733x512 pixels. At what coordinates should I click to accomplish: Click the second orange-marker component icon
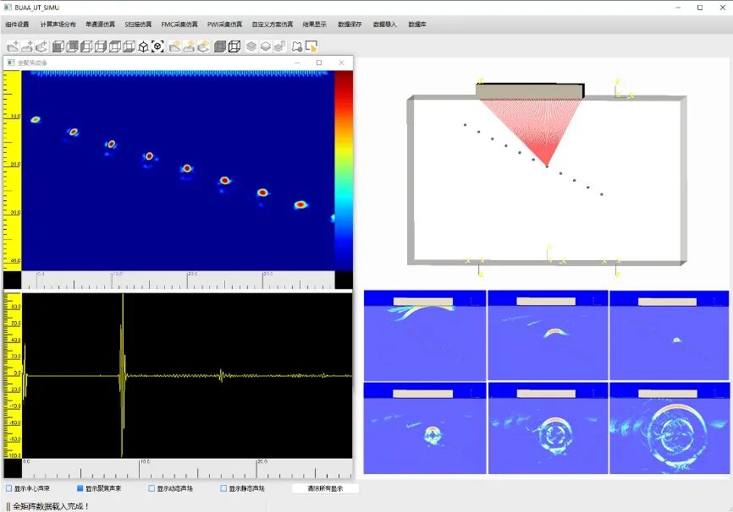(x=189, y=46)
